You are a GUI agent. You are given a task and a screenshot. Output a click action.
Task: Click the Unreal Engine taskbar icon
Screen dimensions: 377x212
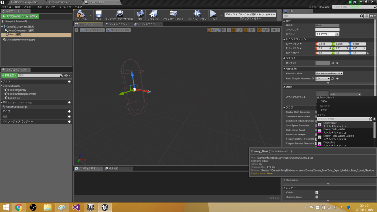tap(105, 207)
